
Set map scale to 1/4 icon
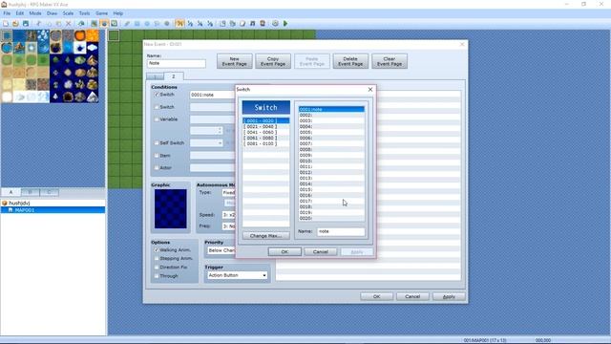click(x=200, y=24)
